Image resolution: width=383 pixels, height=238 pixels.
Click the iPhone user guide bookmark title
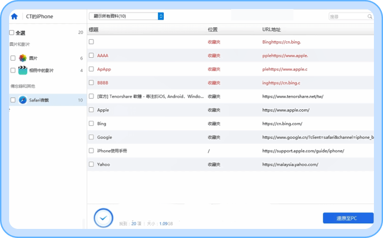tap(112, 151)
